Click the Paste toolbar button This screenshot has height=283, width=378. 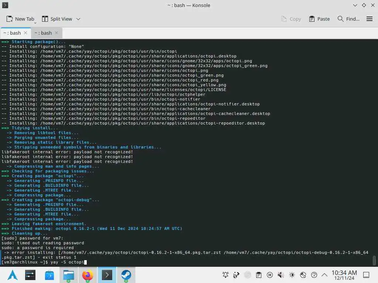pos(319,19)
